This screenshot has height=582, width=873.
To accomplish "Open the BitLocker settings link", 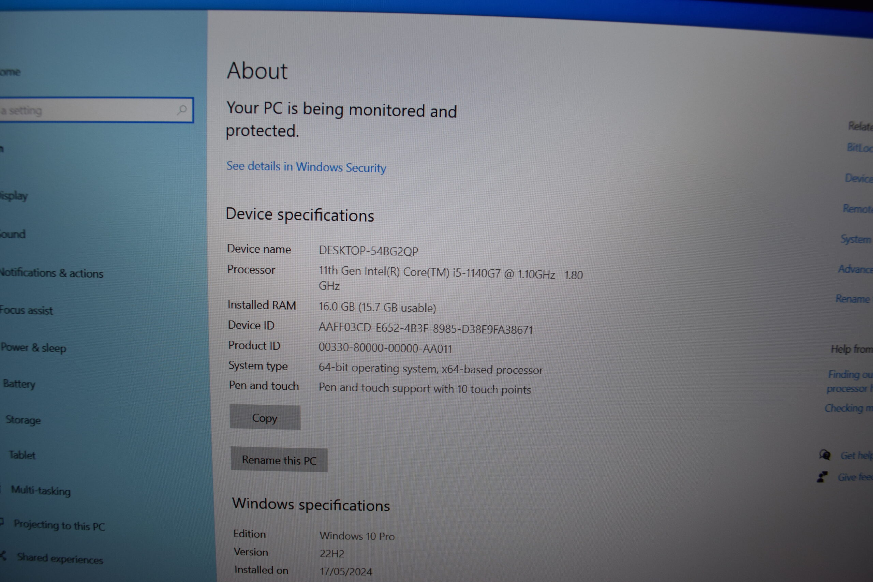I will point(860,148).
